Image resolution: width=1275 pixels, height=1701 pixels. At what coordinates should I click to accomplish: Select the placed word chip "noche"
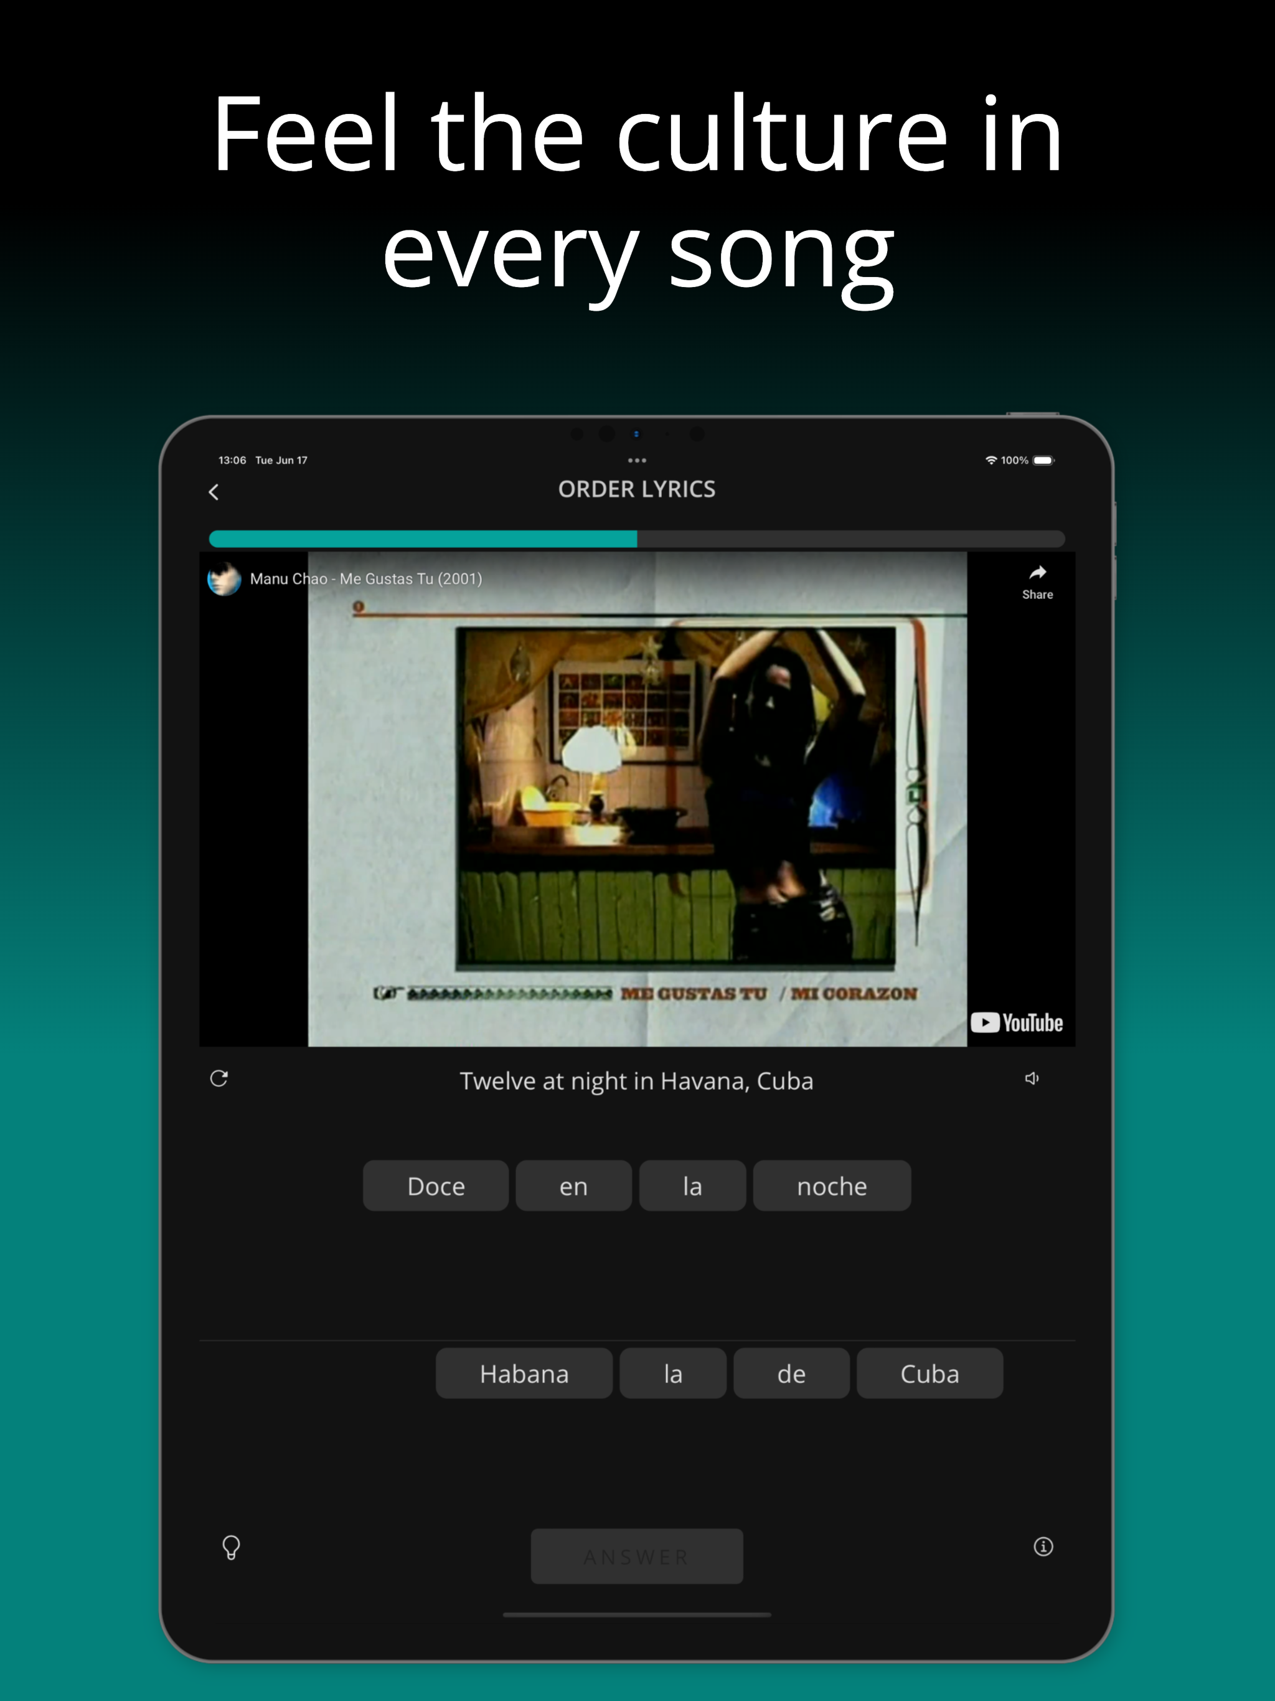(x=832, y=1185)
